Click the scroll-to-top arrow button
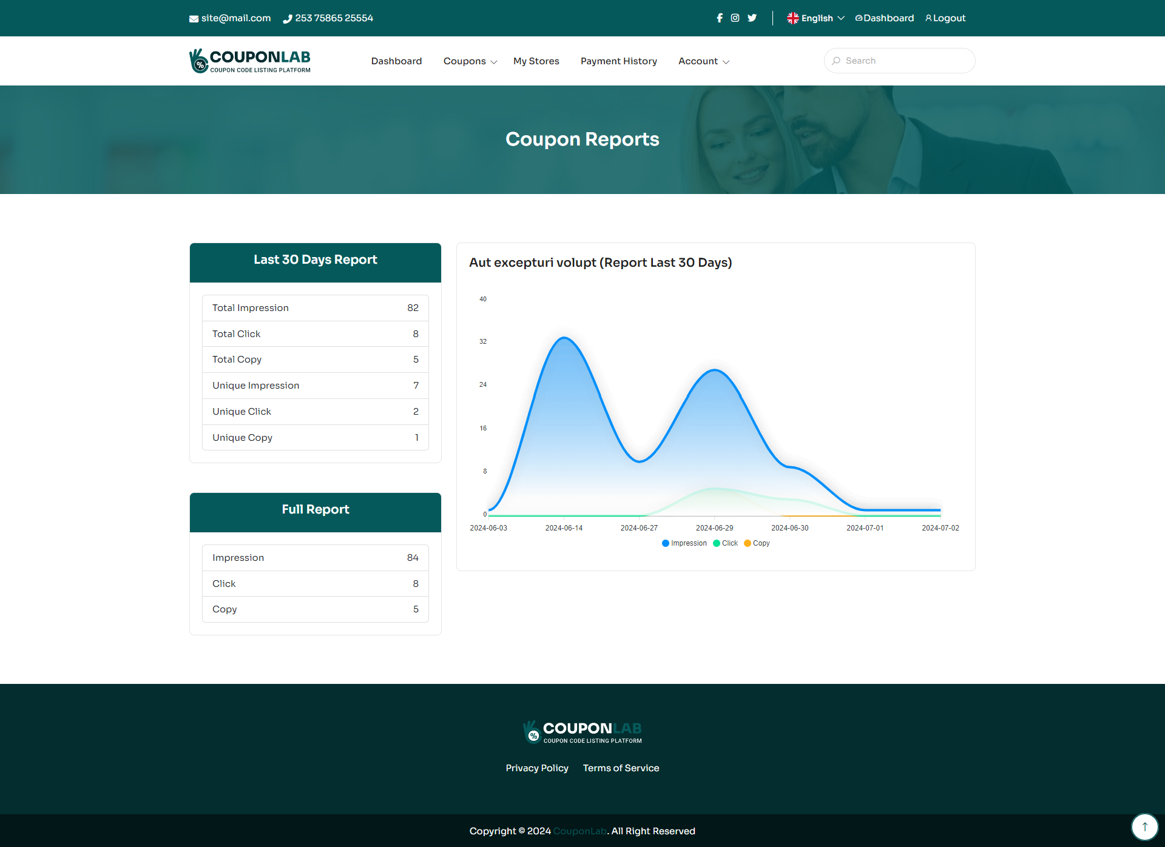1165x847 pixels. (1144, 826)
